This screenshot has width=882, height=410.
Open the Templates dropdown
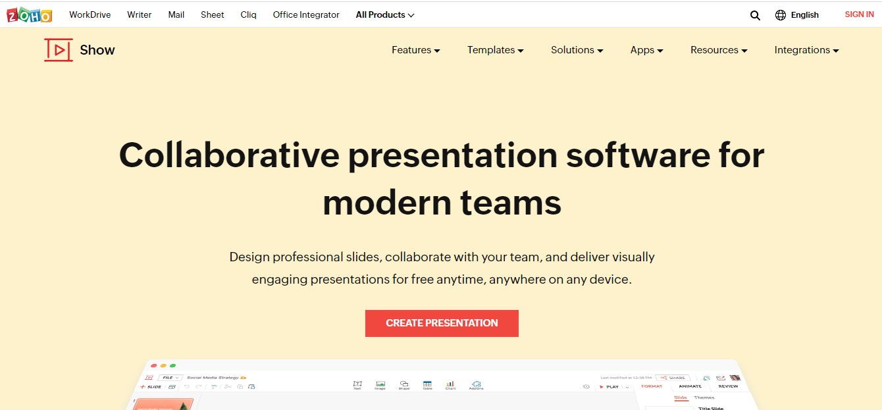coord(496,50)
